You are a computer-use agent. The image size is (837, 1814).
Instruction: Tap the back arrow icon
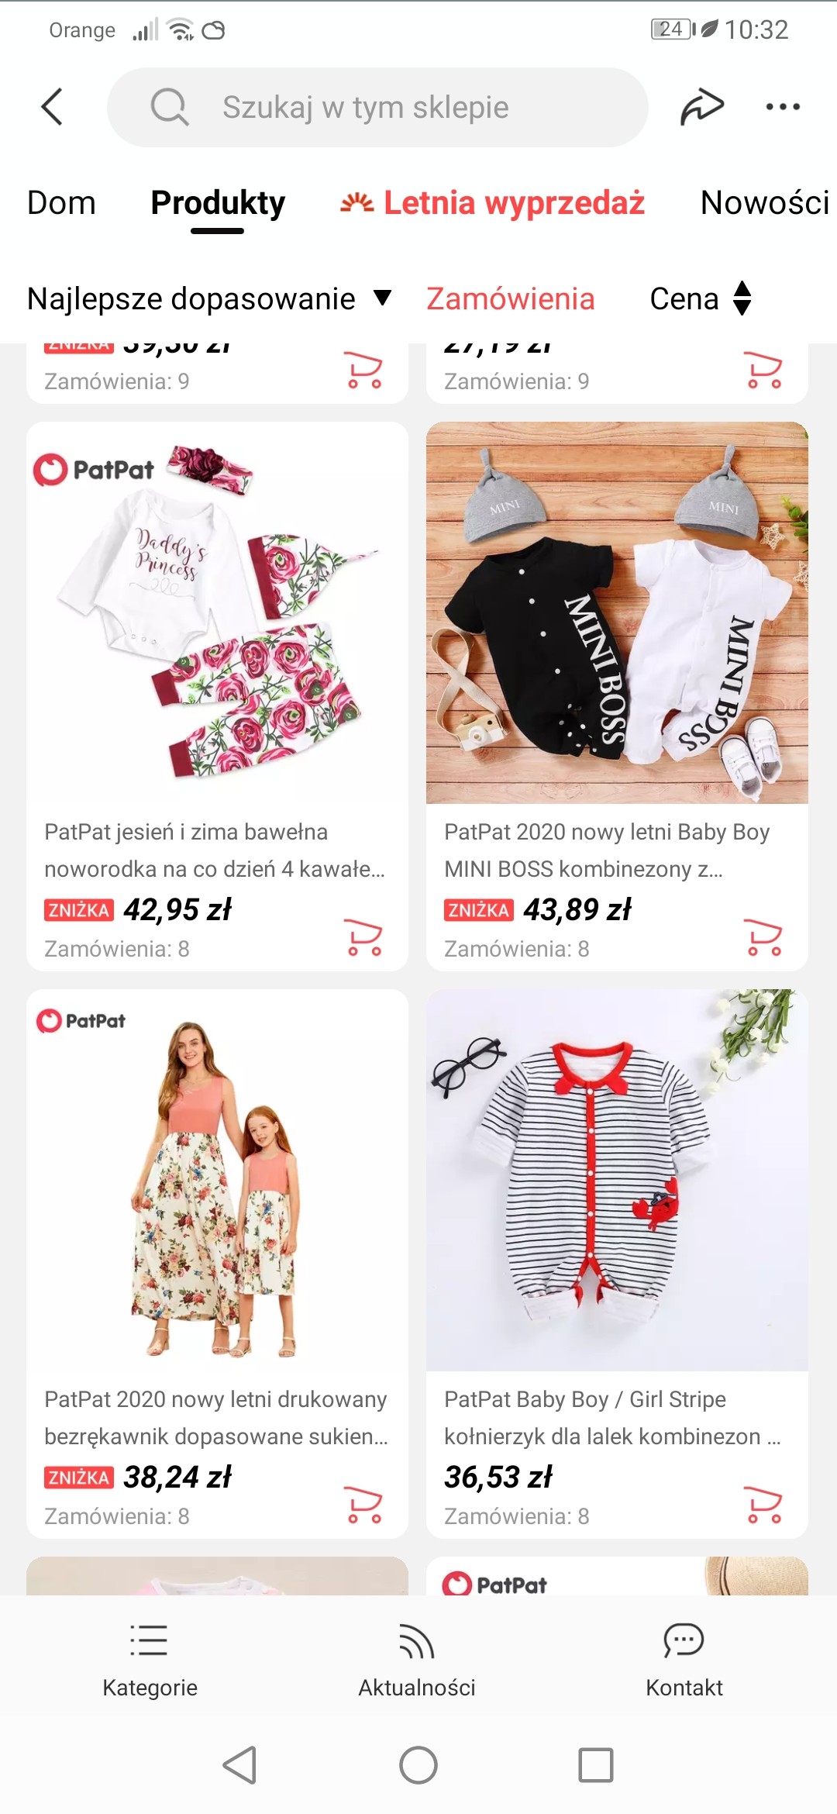(x=52, y=107)
